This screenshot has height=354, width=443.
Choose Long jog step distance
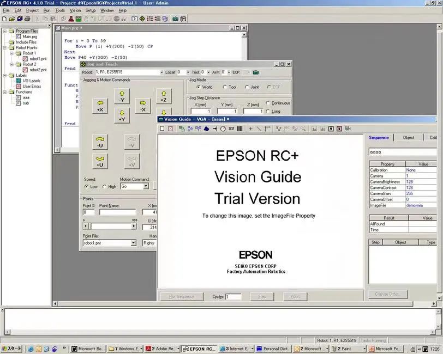click(268, 112)
